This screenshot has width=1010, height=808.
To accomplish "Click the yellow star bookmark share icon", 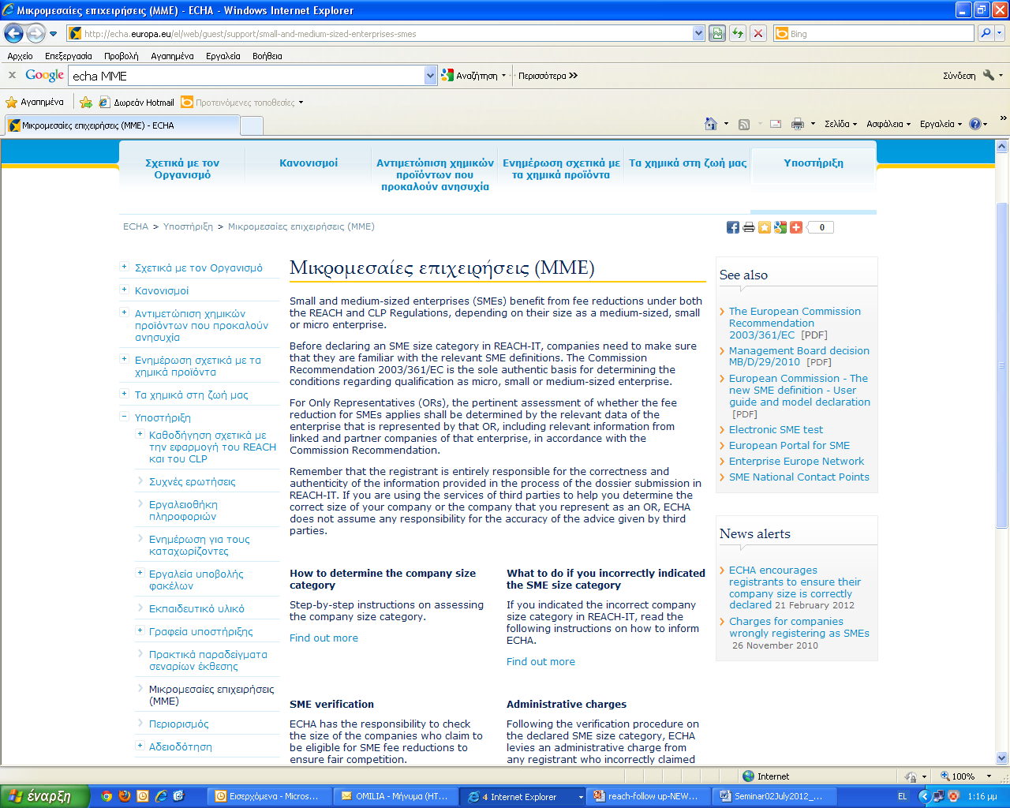I will (765, 227).
